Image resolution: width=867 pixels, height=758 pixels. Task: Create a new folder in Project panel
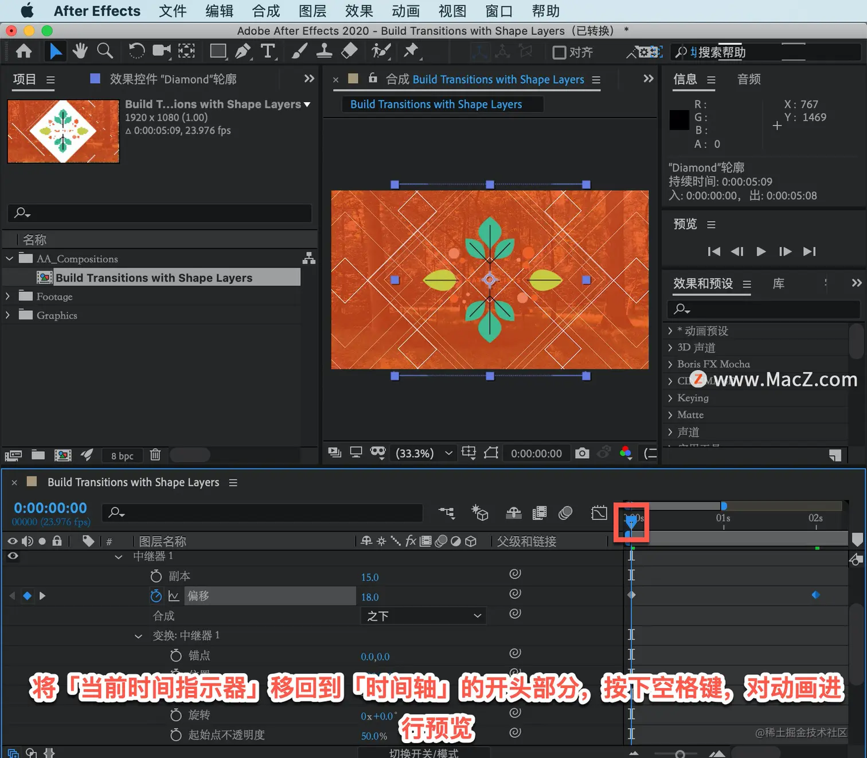click(x=38, y=455)
